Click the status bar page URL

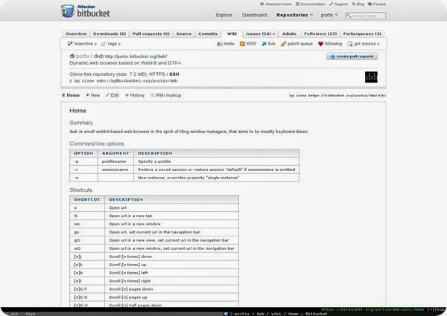coord(372,309)
